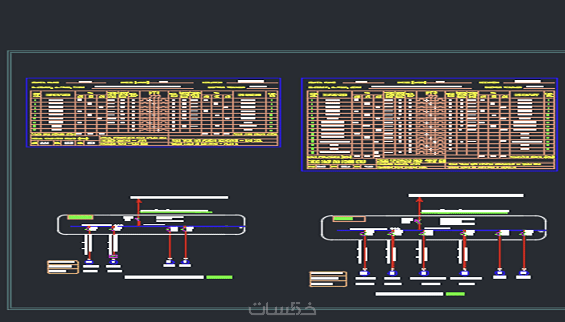Click the orange legend box beside the six-feeder diagram
This screenshot has width=565, height=322.
(x=328, y=279)
